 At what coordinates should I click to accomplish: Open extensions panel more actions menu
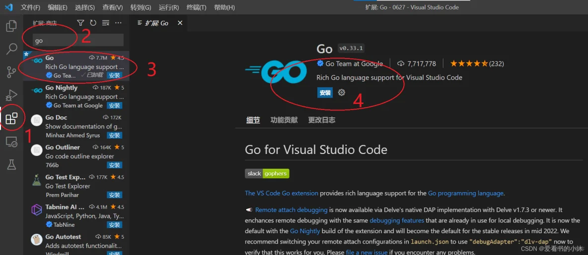pos(118,23)
